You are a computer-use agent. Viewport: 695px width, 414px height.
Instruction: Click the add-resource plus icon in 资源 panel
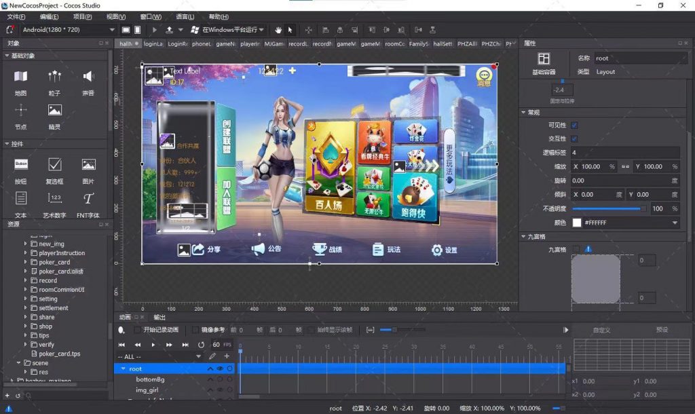pos(7,394)
